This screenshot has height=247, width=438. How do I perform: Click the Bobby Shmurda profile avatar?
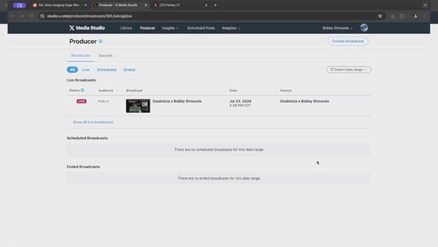coord(364,28)
